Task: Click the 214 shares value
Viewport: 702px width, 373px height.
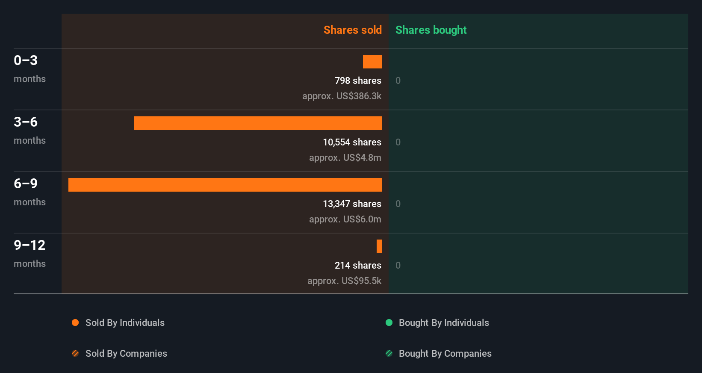Action: point(358,265)
